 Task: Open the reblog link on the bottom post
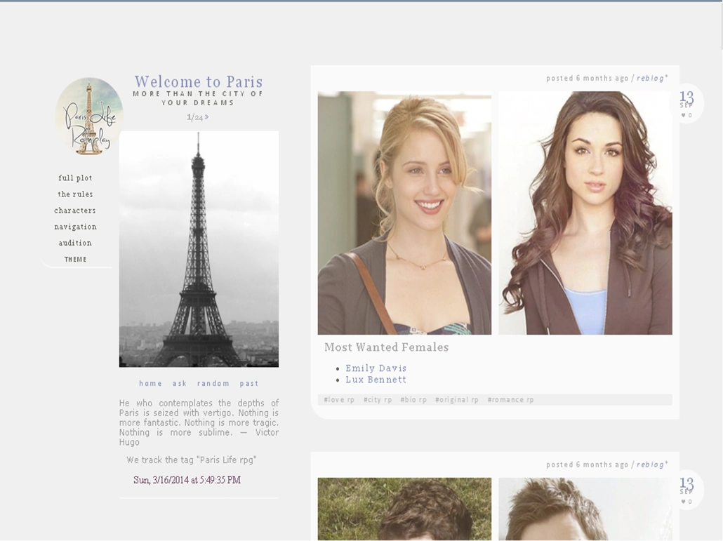tap(649, 464)
